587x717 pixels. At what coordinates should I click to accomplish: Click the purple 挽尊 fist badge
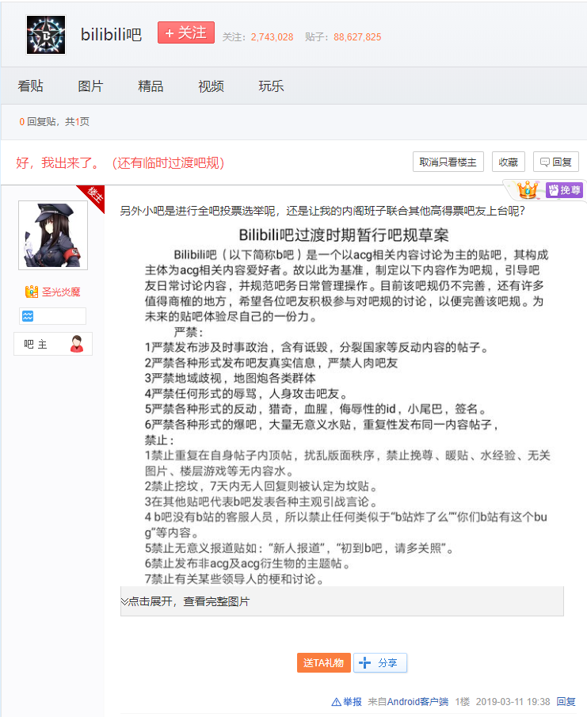point(564,190)
